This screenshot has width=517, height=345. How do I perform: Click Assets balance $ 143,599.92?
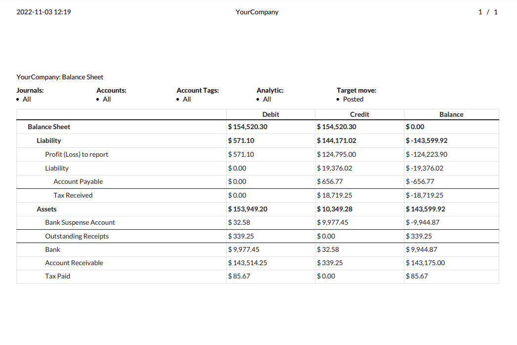pos(426,209)
